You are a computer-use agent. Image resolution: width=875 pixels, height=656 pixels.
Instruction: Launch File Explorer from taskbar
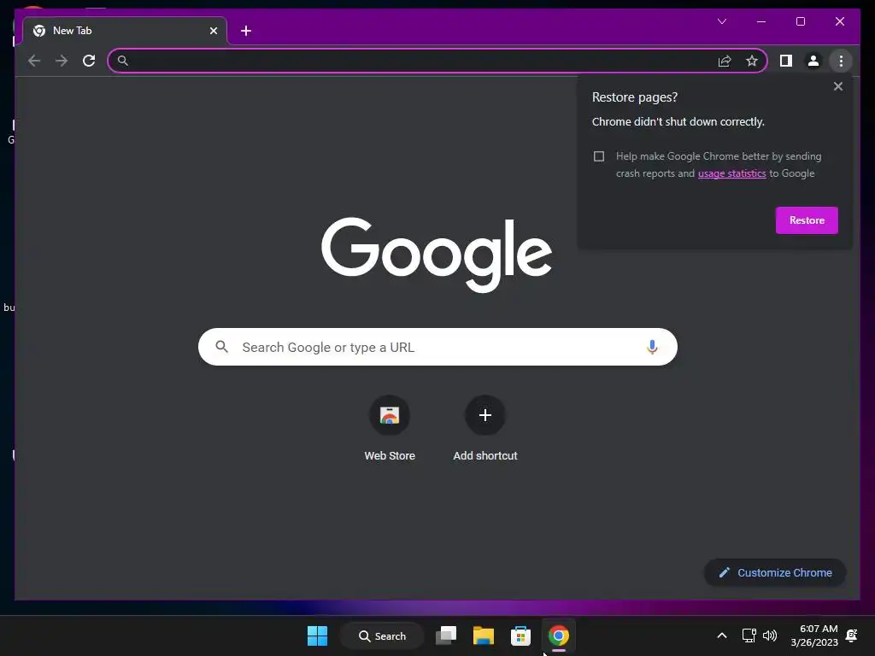tap(484, 635)
